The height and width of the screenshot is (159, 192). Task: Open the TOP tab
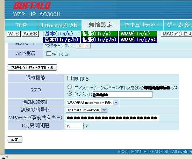click(x=21, y=25)
